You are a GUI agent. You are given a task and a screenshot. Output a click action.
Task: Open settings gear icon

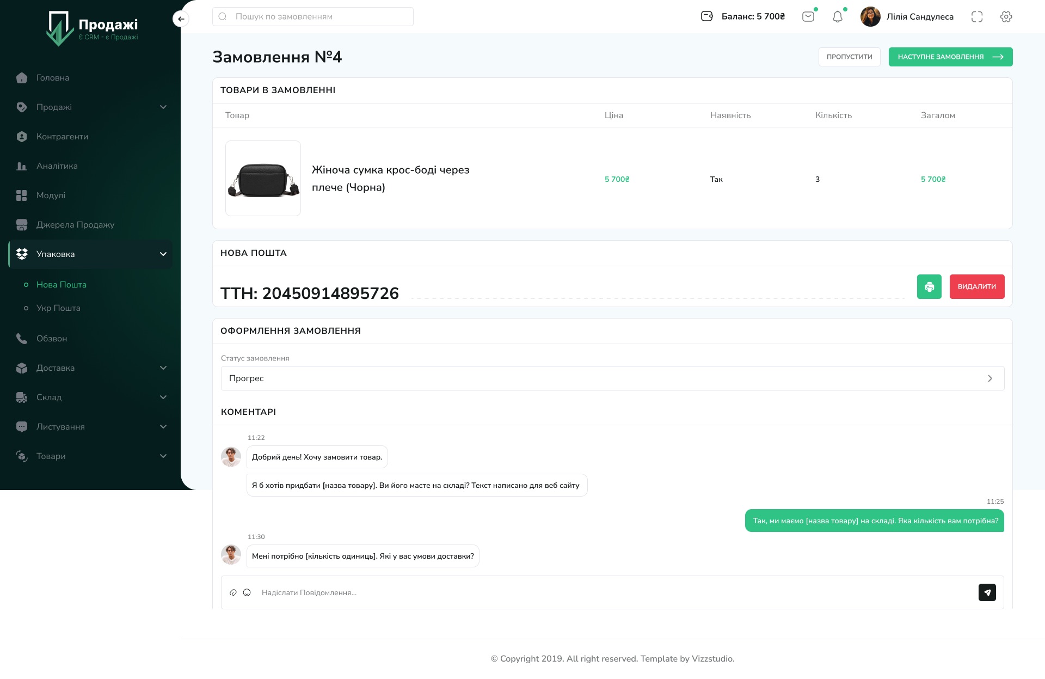[1006, 17]
